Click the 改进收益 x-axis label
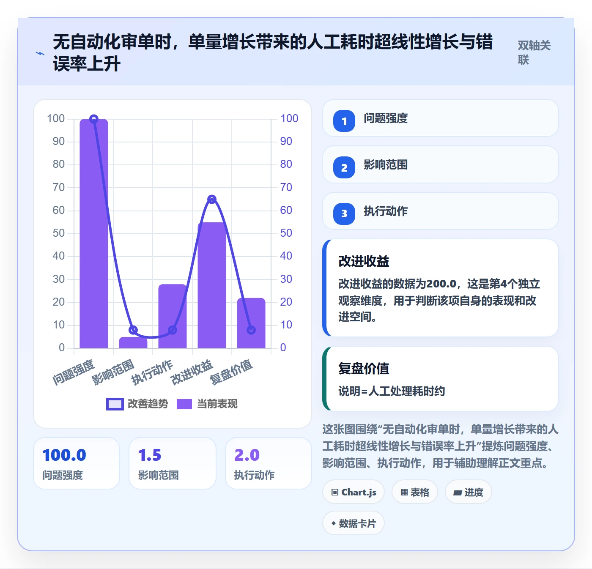 coord(192,372)
